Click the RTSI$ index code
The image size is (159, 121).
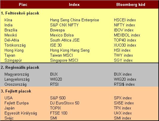(x=124, y=85)
